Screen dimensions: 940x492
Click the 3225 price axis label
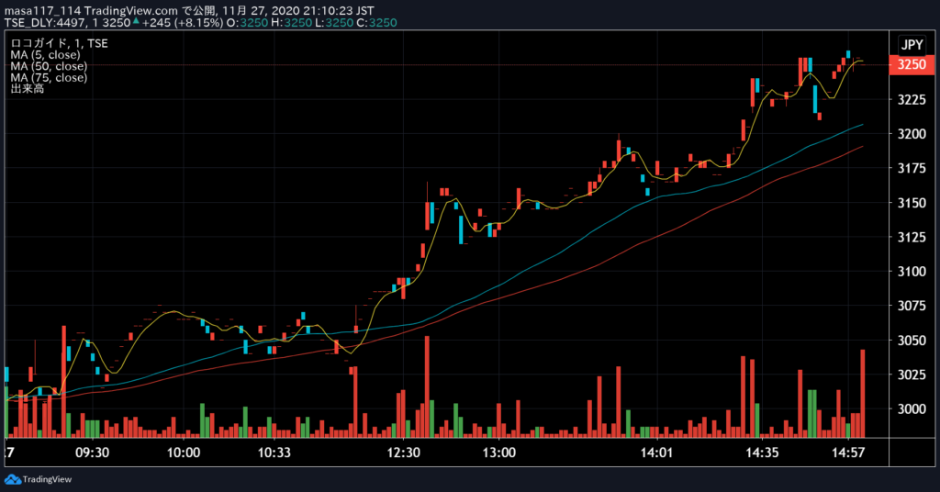(x=912, y=99)
